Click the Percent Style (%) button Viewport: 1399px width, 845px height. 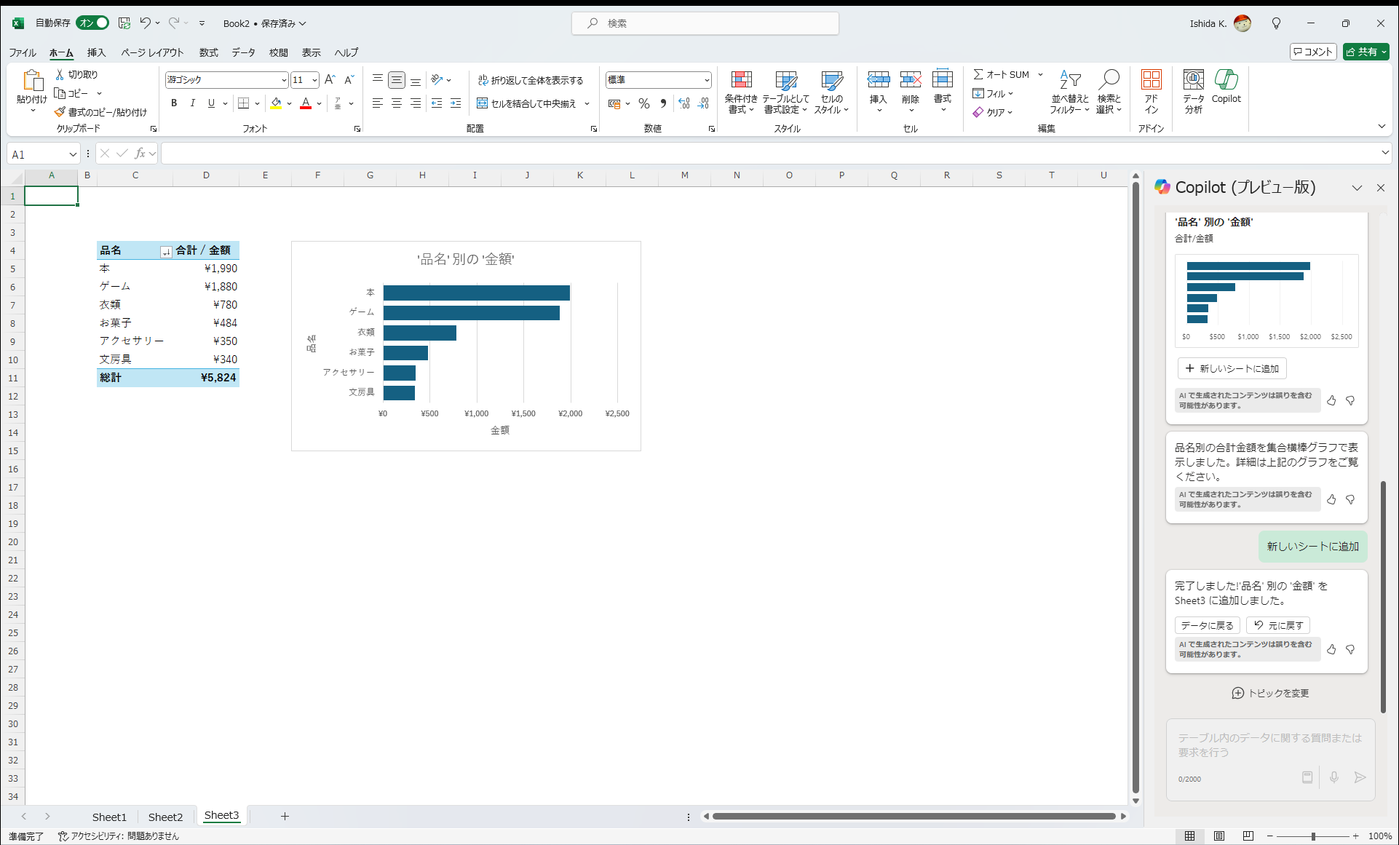(643, 103)
